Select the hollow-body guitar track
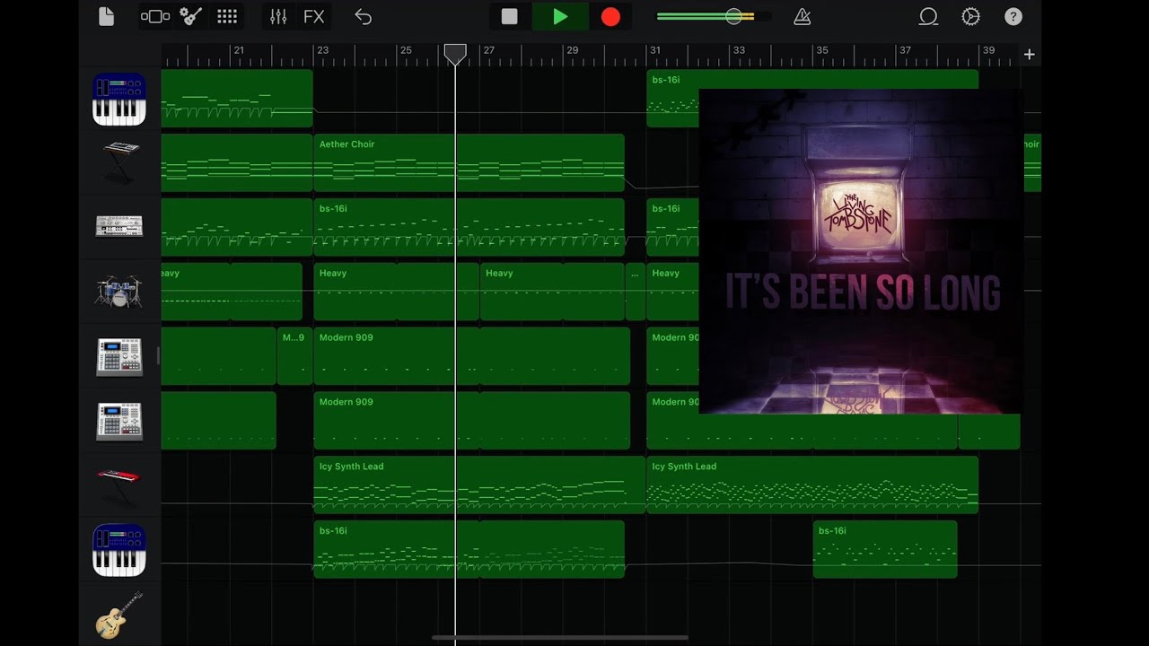This screenshot has width=1149, height=646. click(119, 615)
